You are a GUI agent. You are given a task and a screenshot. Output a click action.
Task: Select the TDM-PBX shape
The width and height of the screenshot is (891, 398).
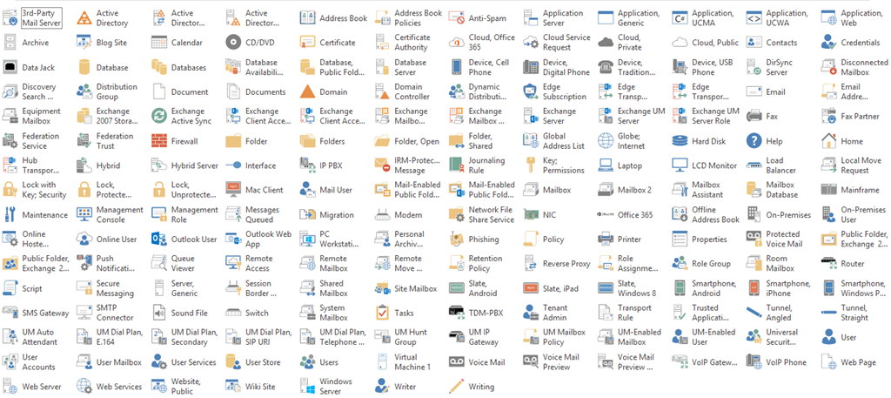(457, 313)
